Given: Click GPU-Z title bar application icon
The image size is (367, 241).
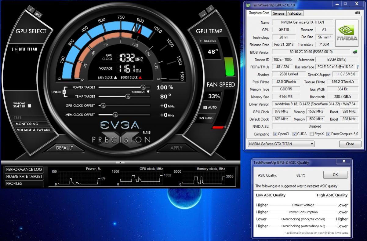Looking at the screenshot, I should (x=248, y=5).
